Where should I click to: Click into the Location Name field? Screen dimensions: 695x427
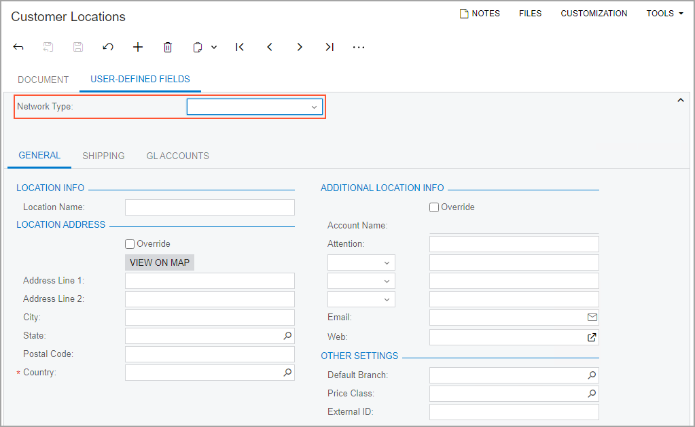tap(209, 207)
